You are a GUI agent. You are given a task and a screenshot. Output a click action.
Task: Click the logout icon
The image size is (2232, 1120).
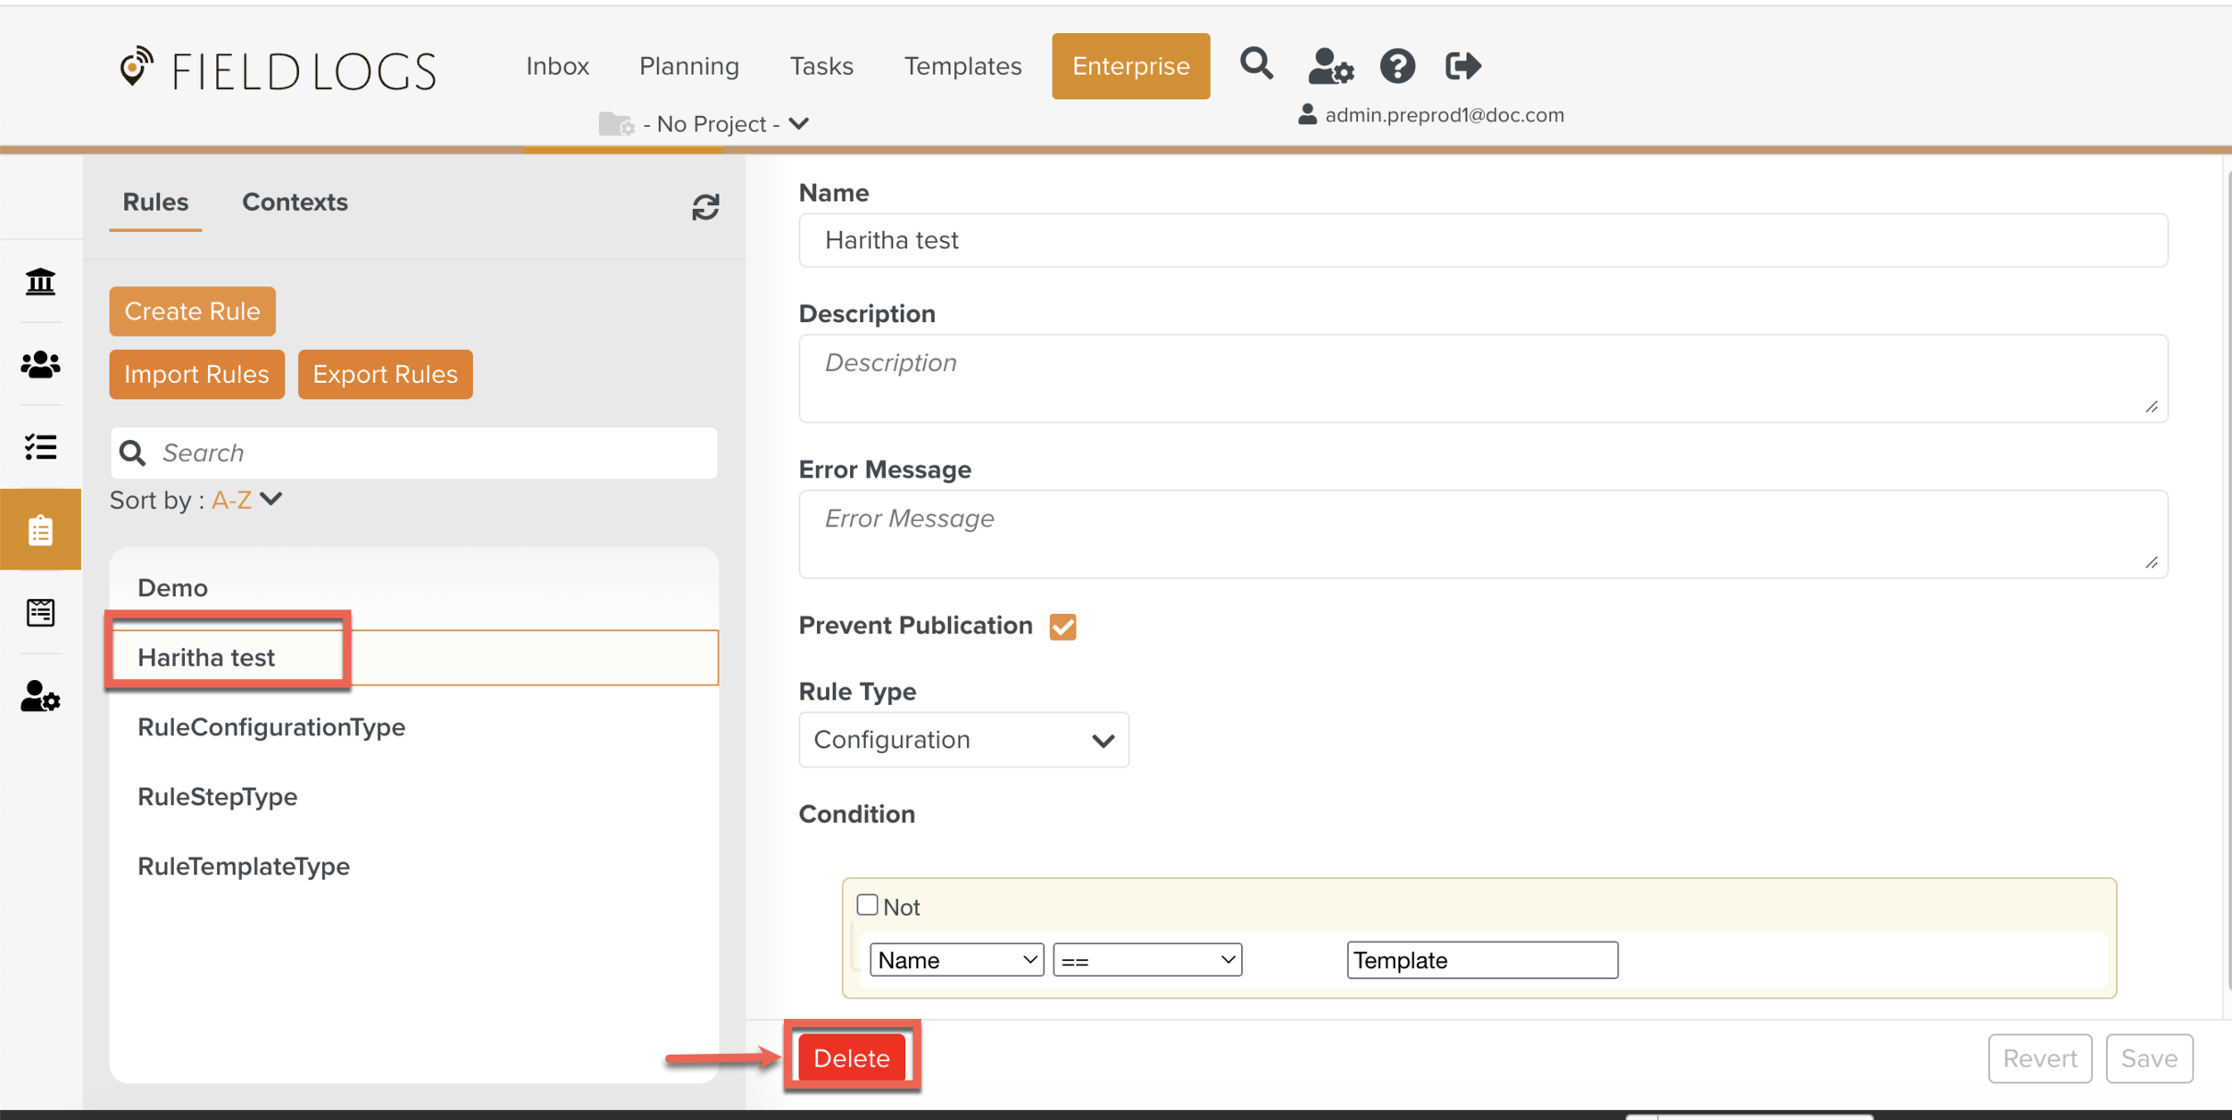coord(1462,66)
